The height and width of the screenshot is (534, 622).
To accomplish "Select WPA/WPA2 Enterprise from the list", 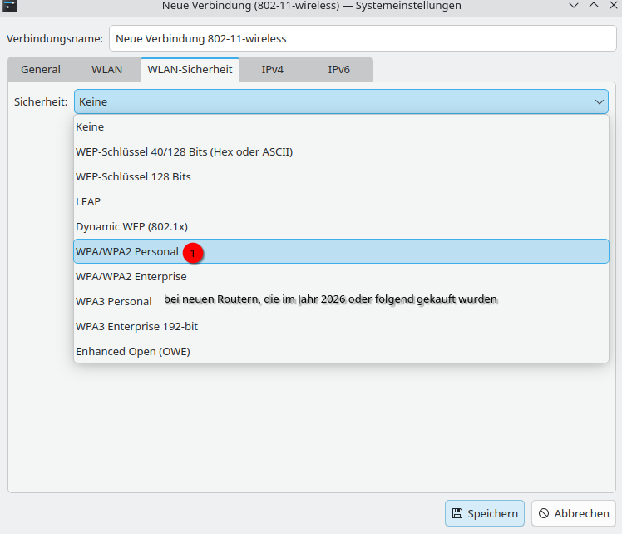I will (131, 277).
